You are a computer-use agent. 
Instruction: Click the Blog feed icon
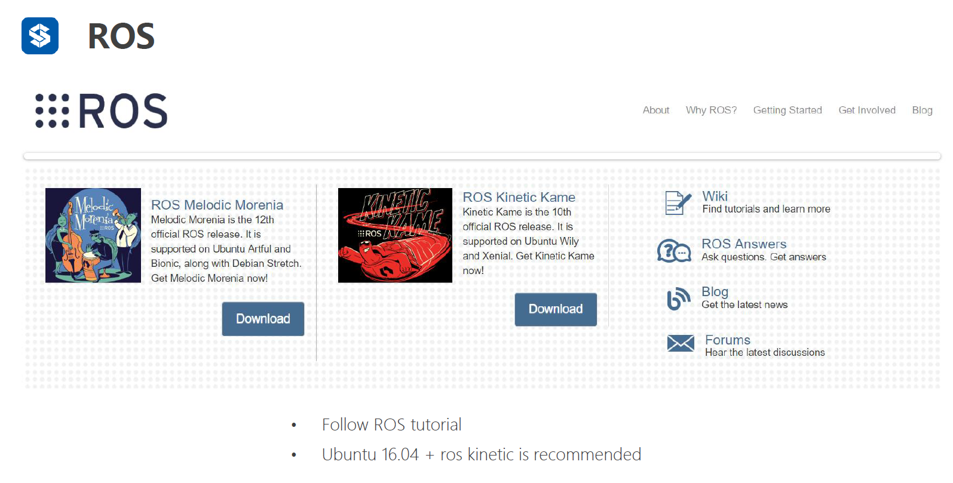click(x=679, y=299)
